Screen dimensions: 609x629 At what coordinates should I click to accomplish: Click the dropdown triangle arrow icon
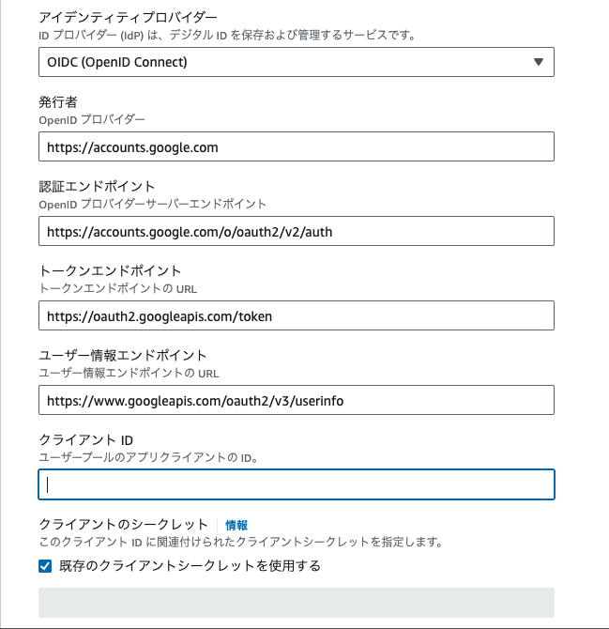[539, 62]
